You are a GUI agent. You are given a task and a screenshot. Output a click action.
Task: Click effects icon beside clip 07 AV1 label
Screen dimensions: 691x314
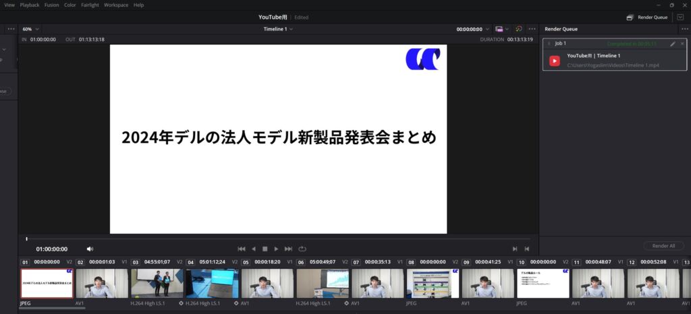(x=346, y=303)
